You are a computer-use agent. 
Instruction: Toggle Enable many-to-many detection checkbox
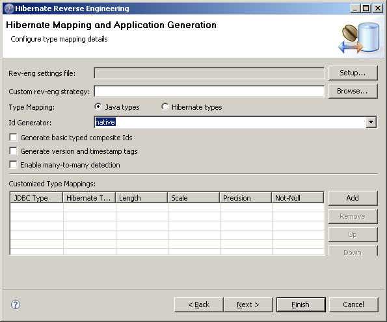point(13,165)
